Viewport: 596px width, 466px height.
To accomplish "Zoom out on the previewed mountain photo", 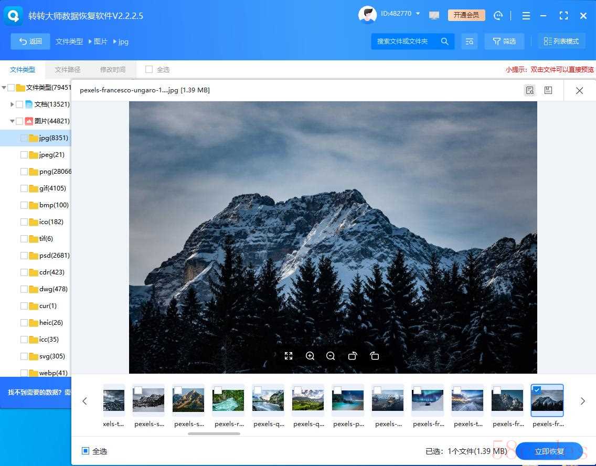I will point(331,356).
